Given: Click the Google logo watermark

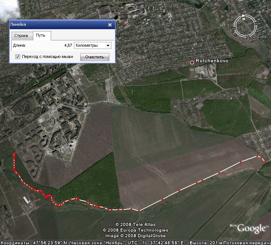Looking at the screenshot, I should point(252,229).
